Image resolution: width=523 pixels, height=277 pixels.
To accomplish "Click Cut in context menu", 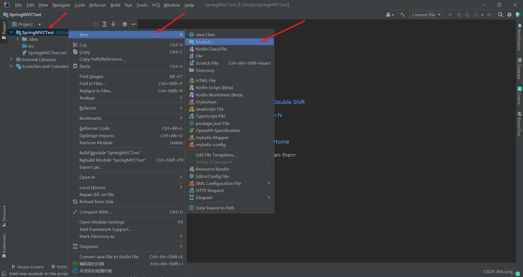I will click(127, 45).
